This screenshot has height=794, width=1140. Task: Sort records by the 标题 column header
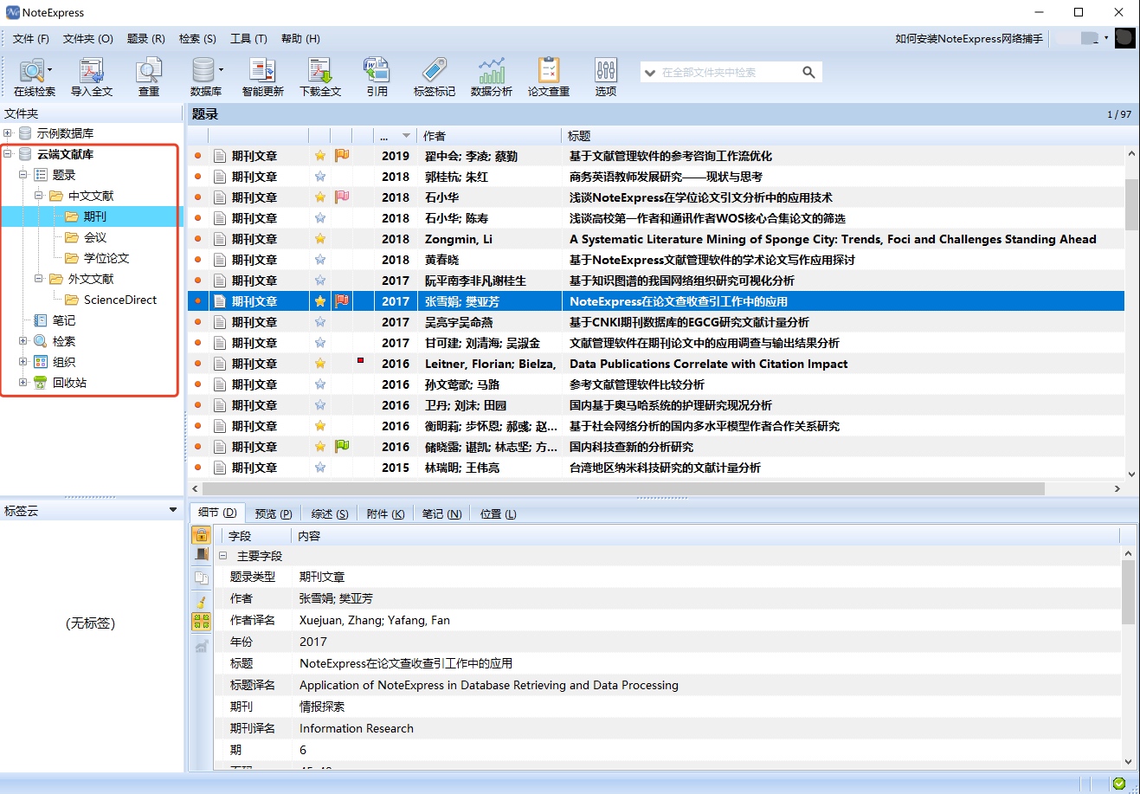tap(843, 136)
